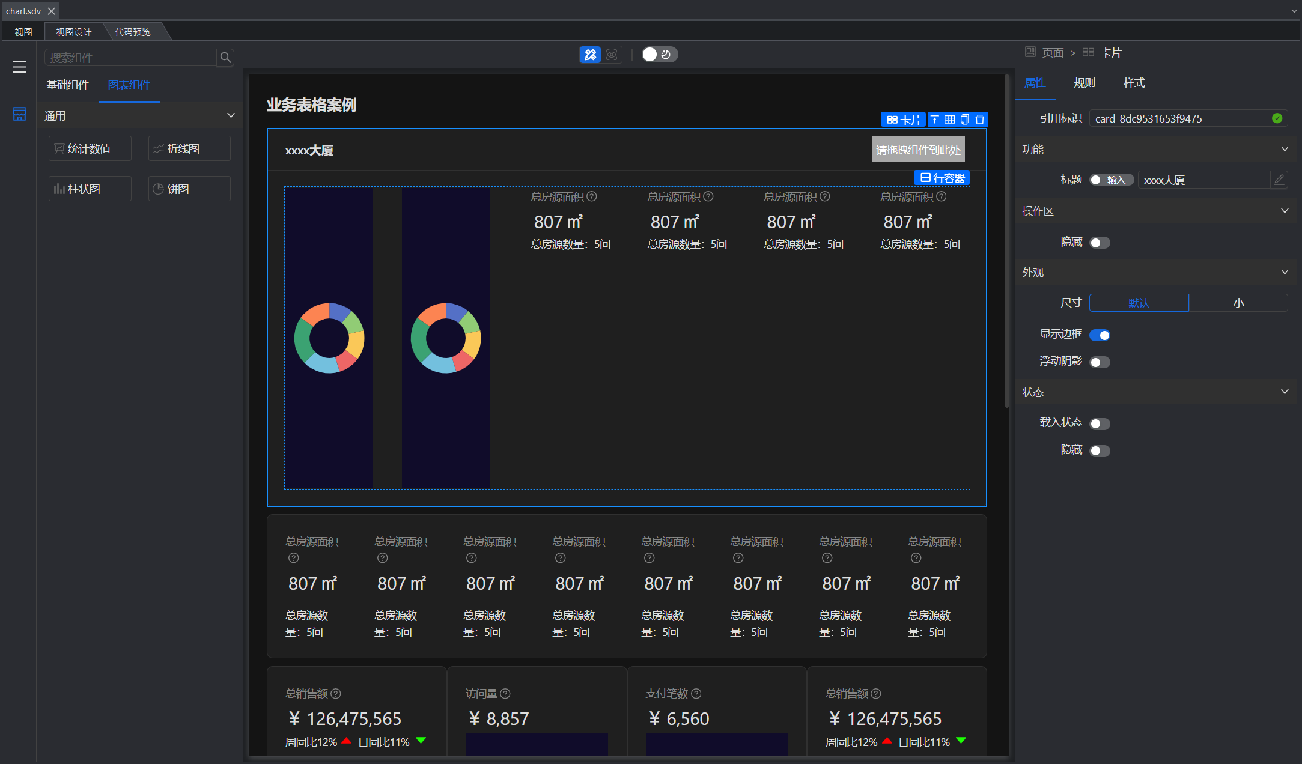Image resolution: width=1302 pixels, height=764 pixels.
Task: Click the 饼图 pie chart component
Action: pyautogui.click(x=189, y=189)
